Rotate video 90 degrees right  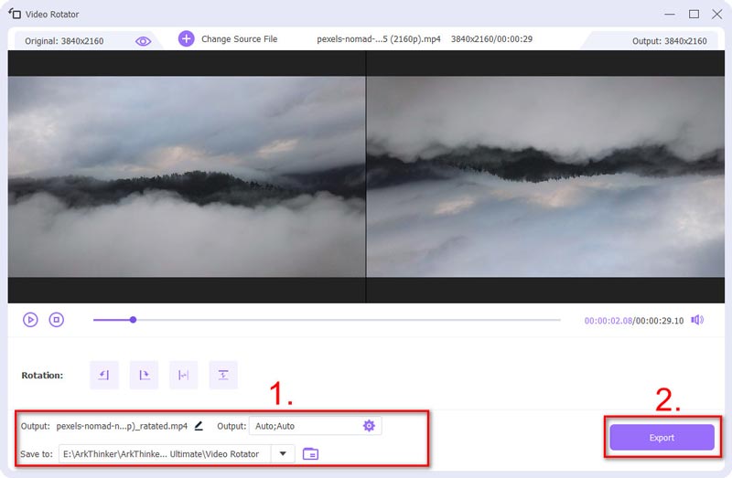coord(144,375)
